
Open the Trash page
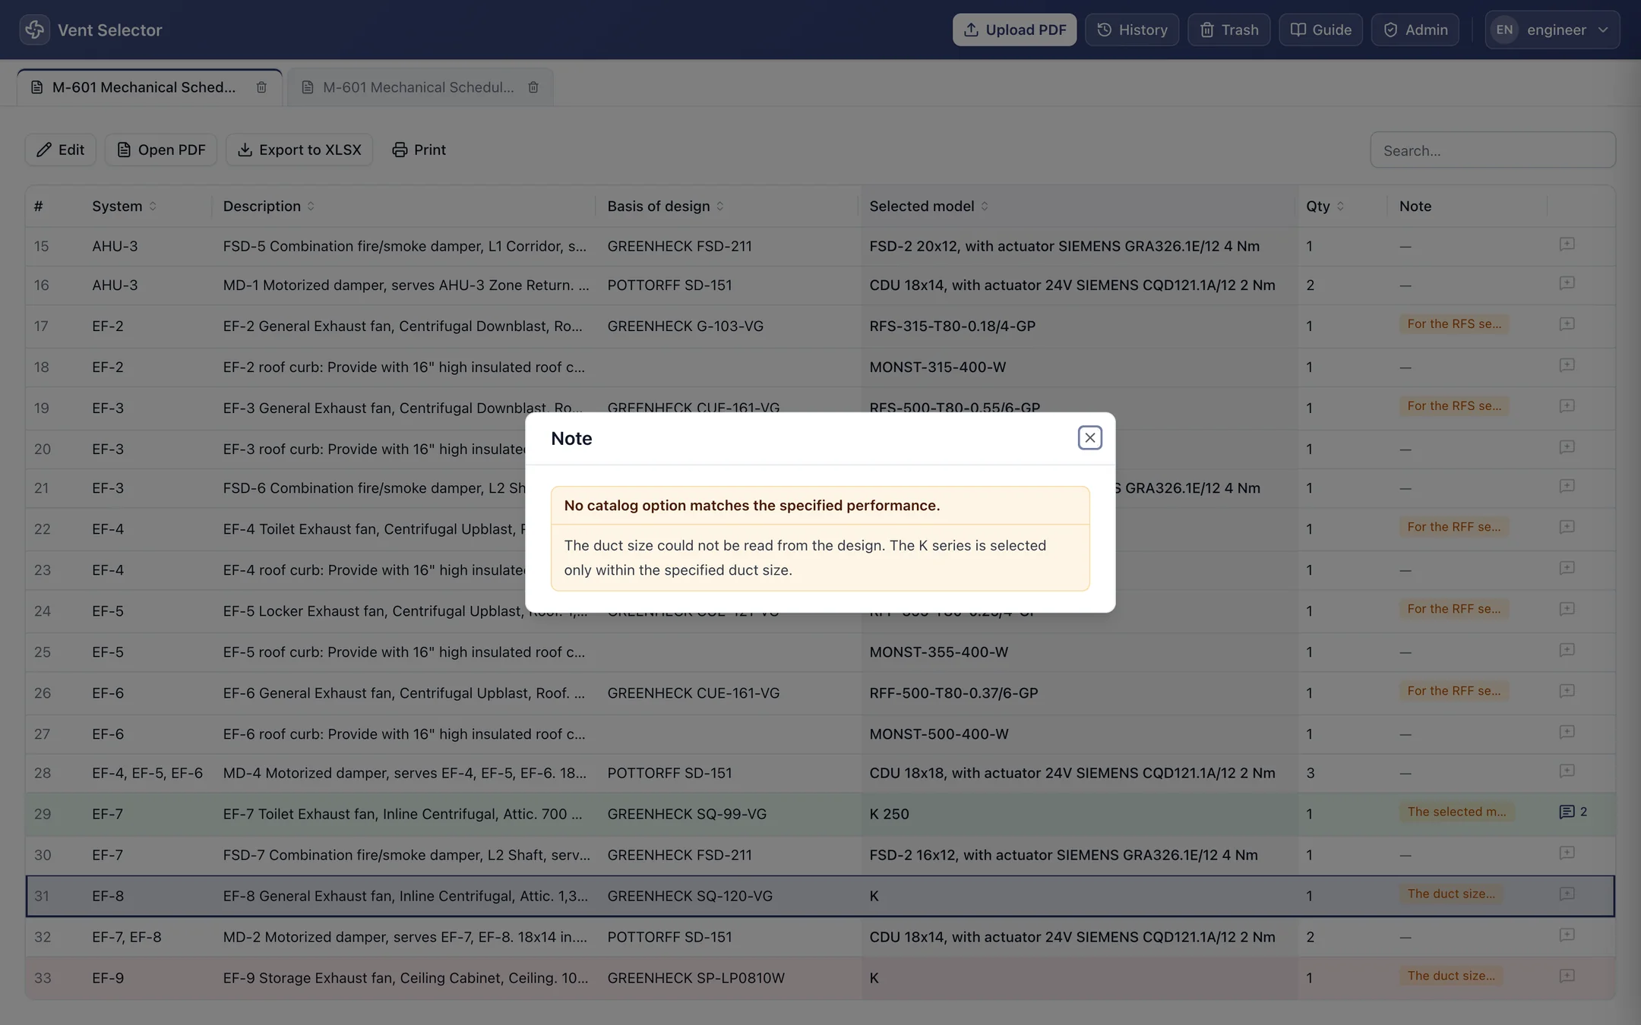pos(1228,30)
